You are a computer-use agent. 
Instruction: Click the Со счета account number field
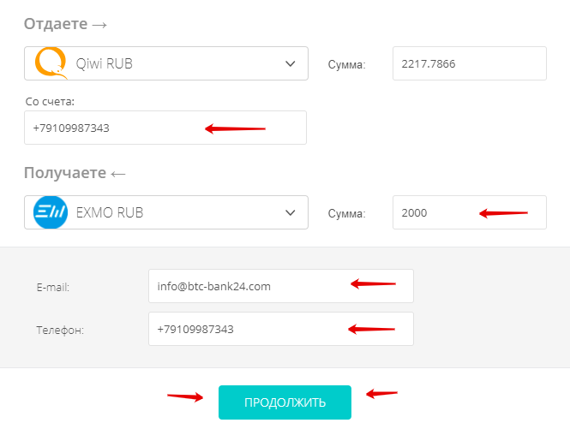[x=165, y=128]
